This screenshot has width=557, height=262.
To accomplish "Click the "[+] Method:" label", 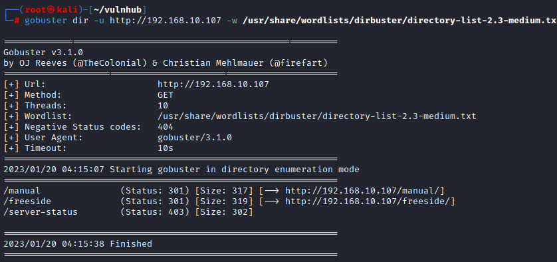I will pyautogui.click(x=33, y=95).
